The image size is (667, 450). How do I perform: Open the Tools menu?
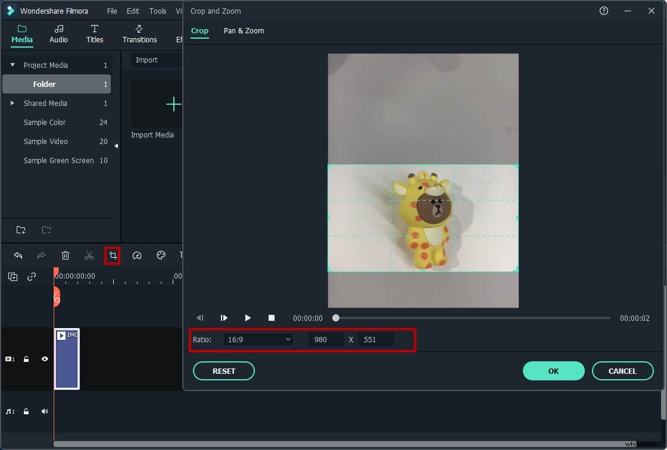point(157,11)
